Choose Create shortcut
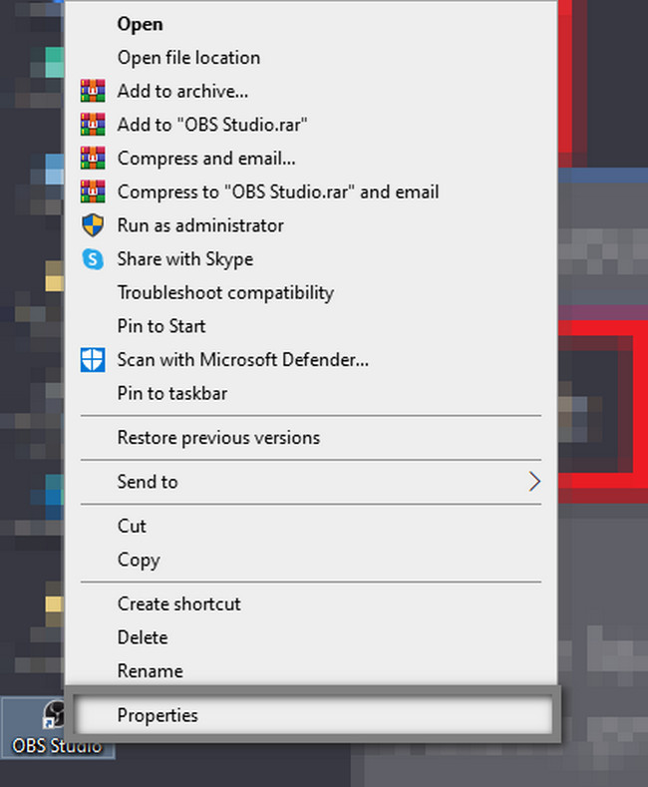The image size is (648, 787). (x=311, y=604)
